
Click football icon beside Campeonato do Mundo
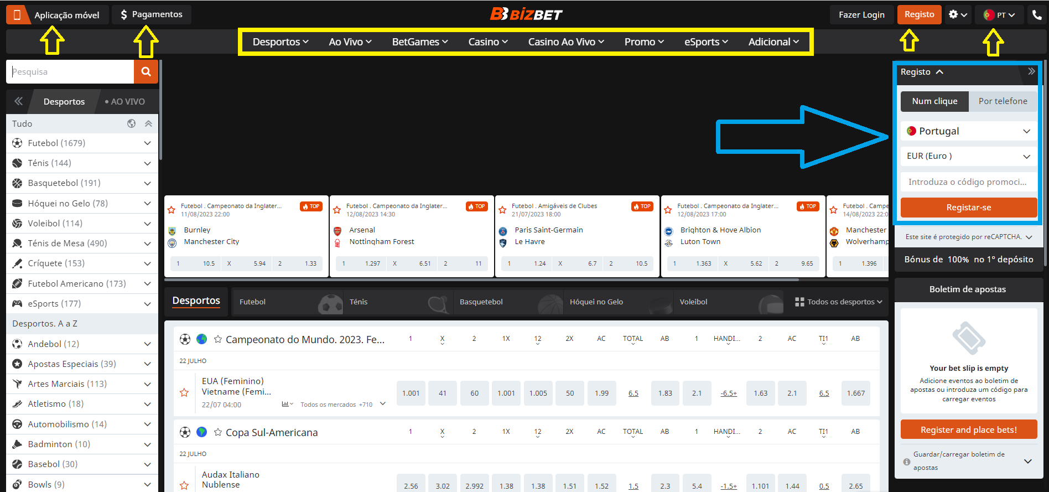pyautogui.click(x=185, y=339)
